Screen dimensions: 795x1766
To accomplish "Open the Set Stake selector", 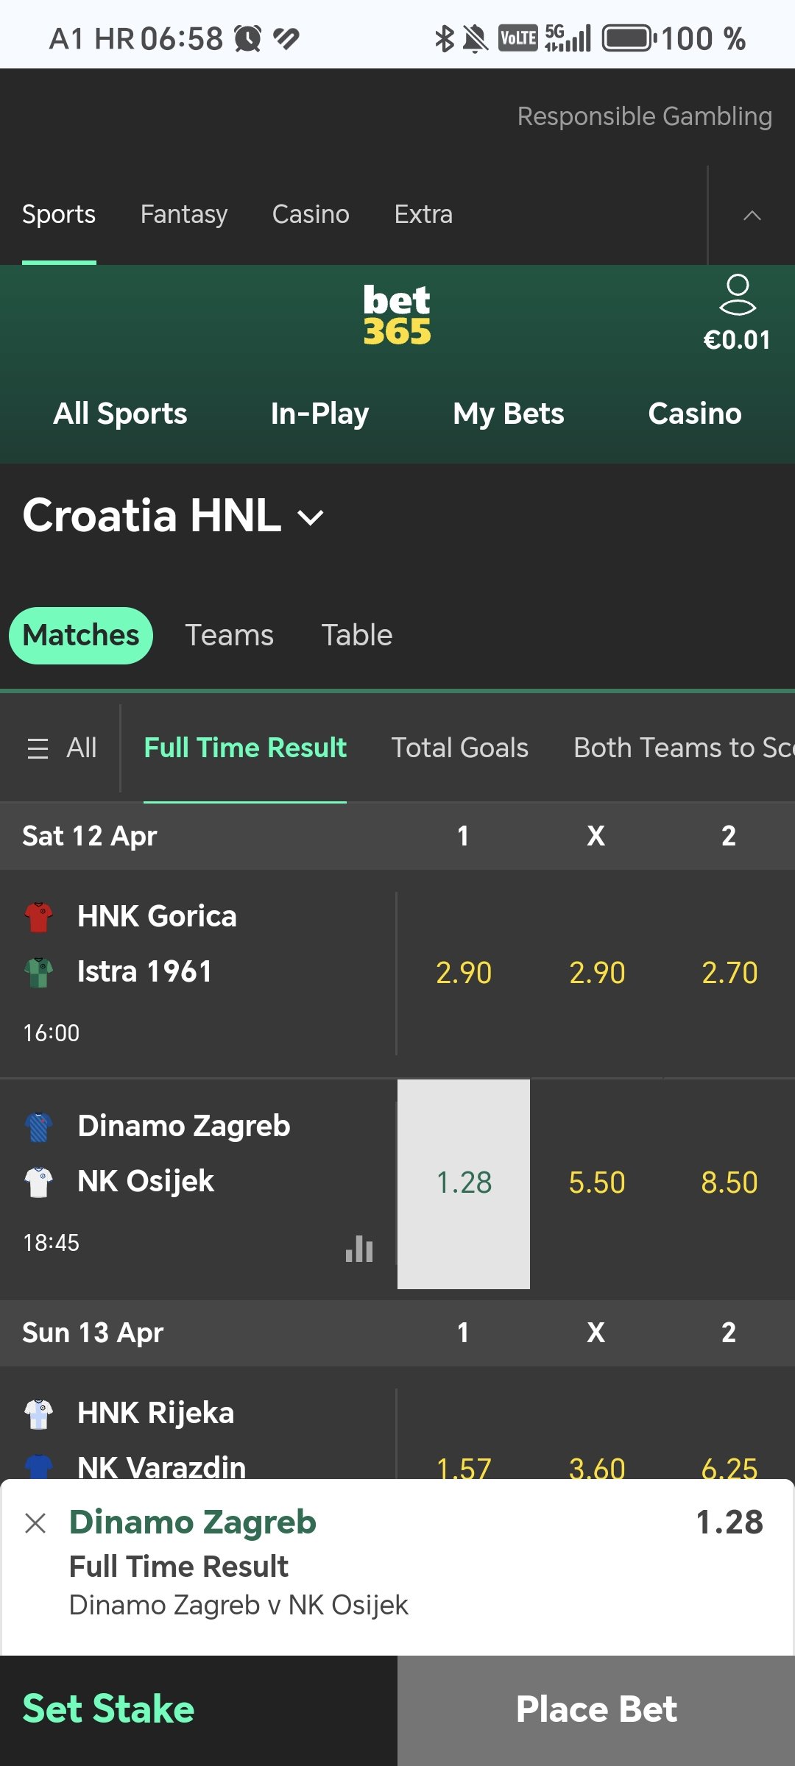I will [109, 1709].
